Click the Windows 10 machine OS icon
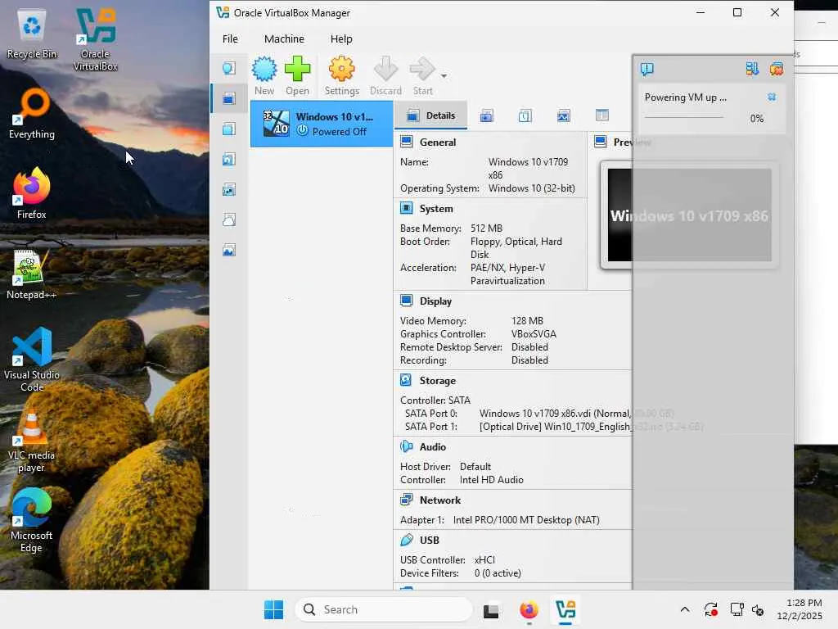 pyautogui.click(x=277, y=124)
